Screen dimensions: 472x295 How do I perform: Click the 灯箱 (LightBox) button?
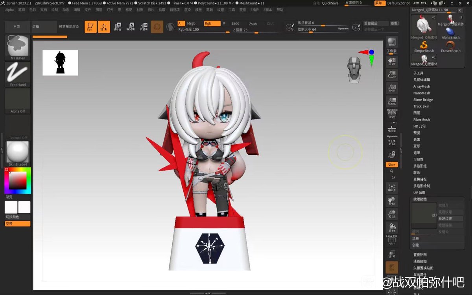click(44, 27)
